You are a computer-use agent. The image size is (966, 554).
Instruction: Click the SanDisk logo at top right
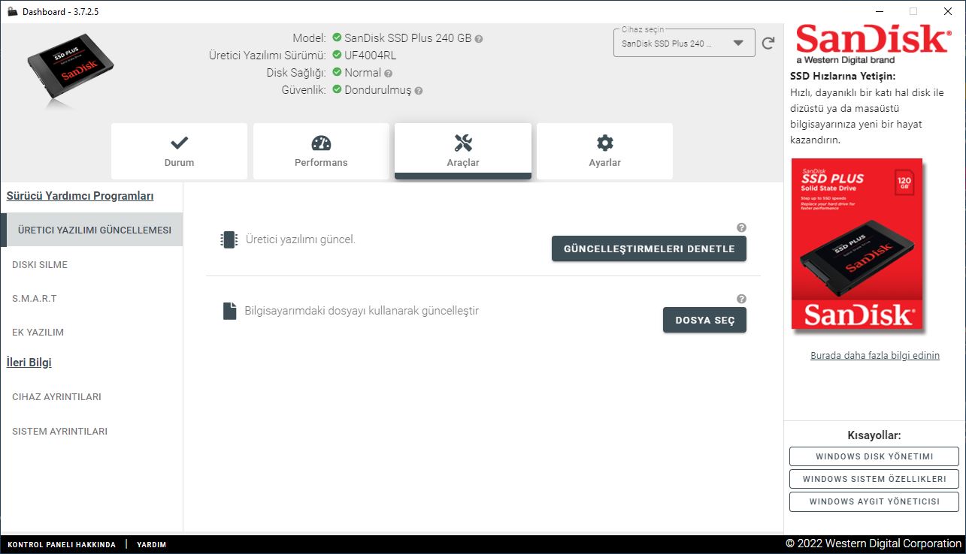pyautogui.click(x=872, y=44)
